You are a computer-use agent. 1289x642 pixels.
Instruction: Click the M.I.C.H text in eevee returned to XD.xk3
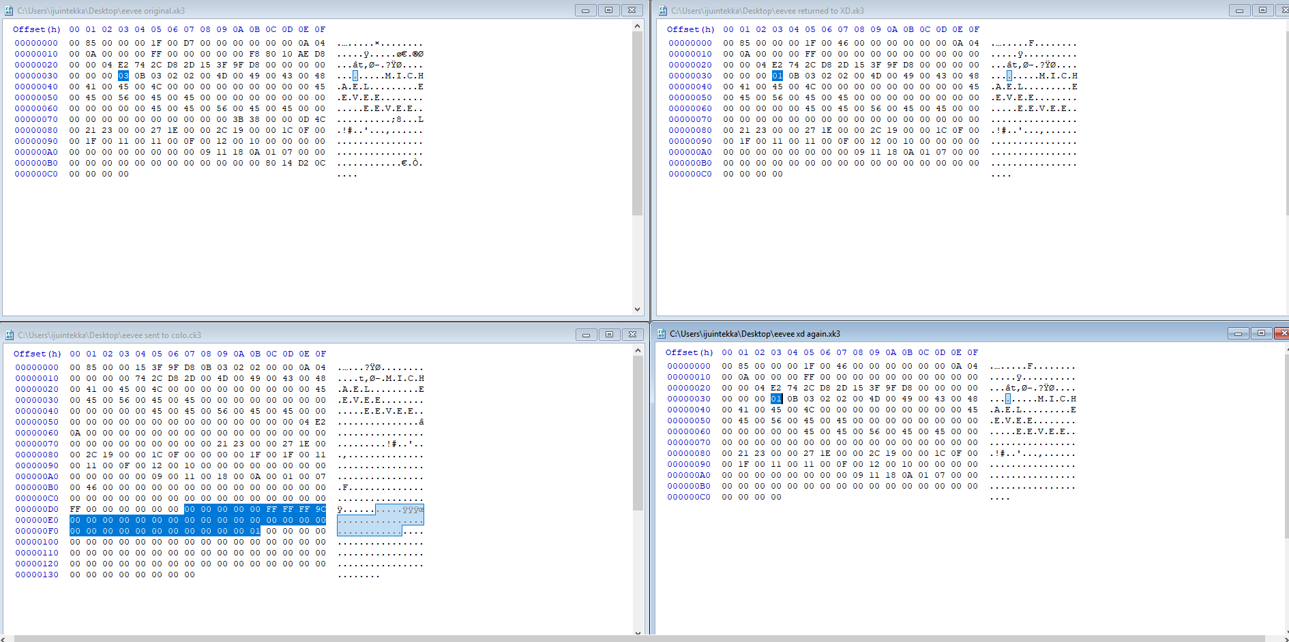[1058, 76]
